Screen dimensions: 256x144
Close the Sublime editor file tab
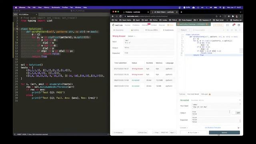tap(36, 14)
